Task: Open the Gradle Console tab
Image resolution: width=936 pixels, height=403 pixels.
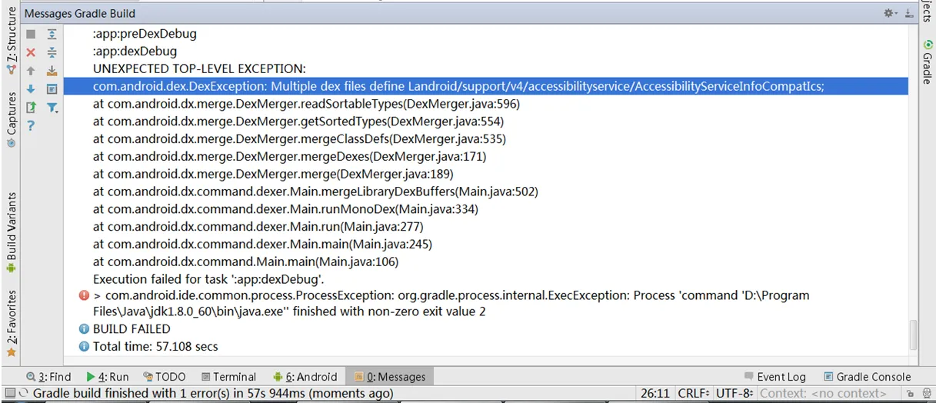Action: click(x=867, y=377)
